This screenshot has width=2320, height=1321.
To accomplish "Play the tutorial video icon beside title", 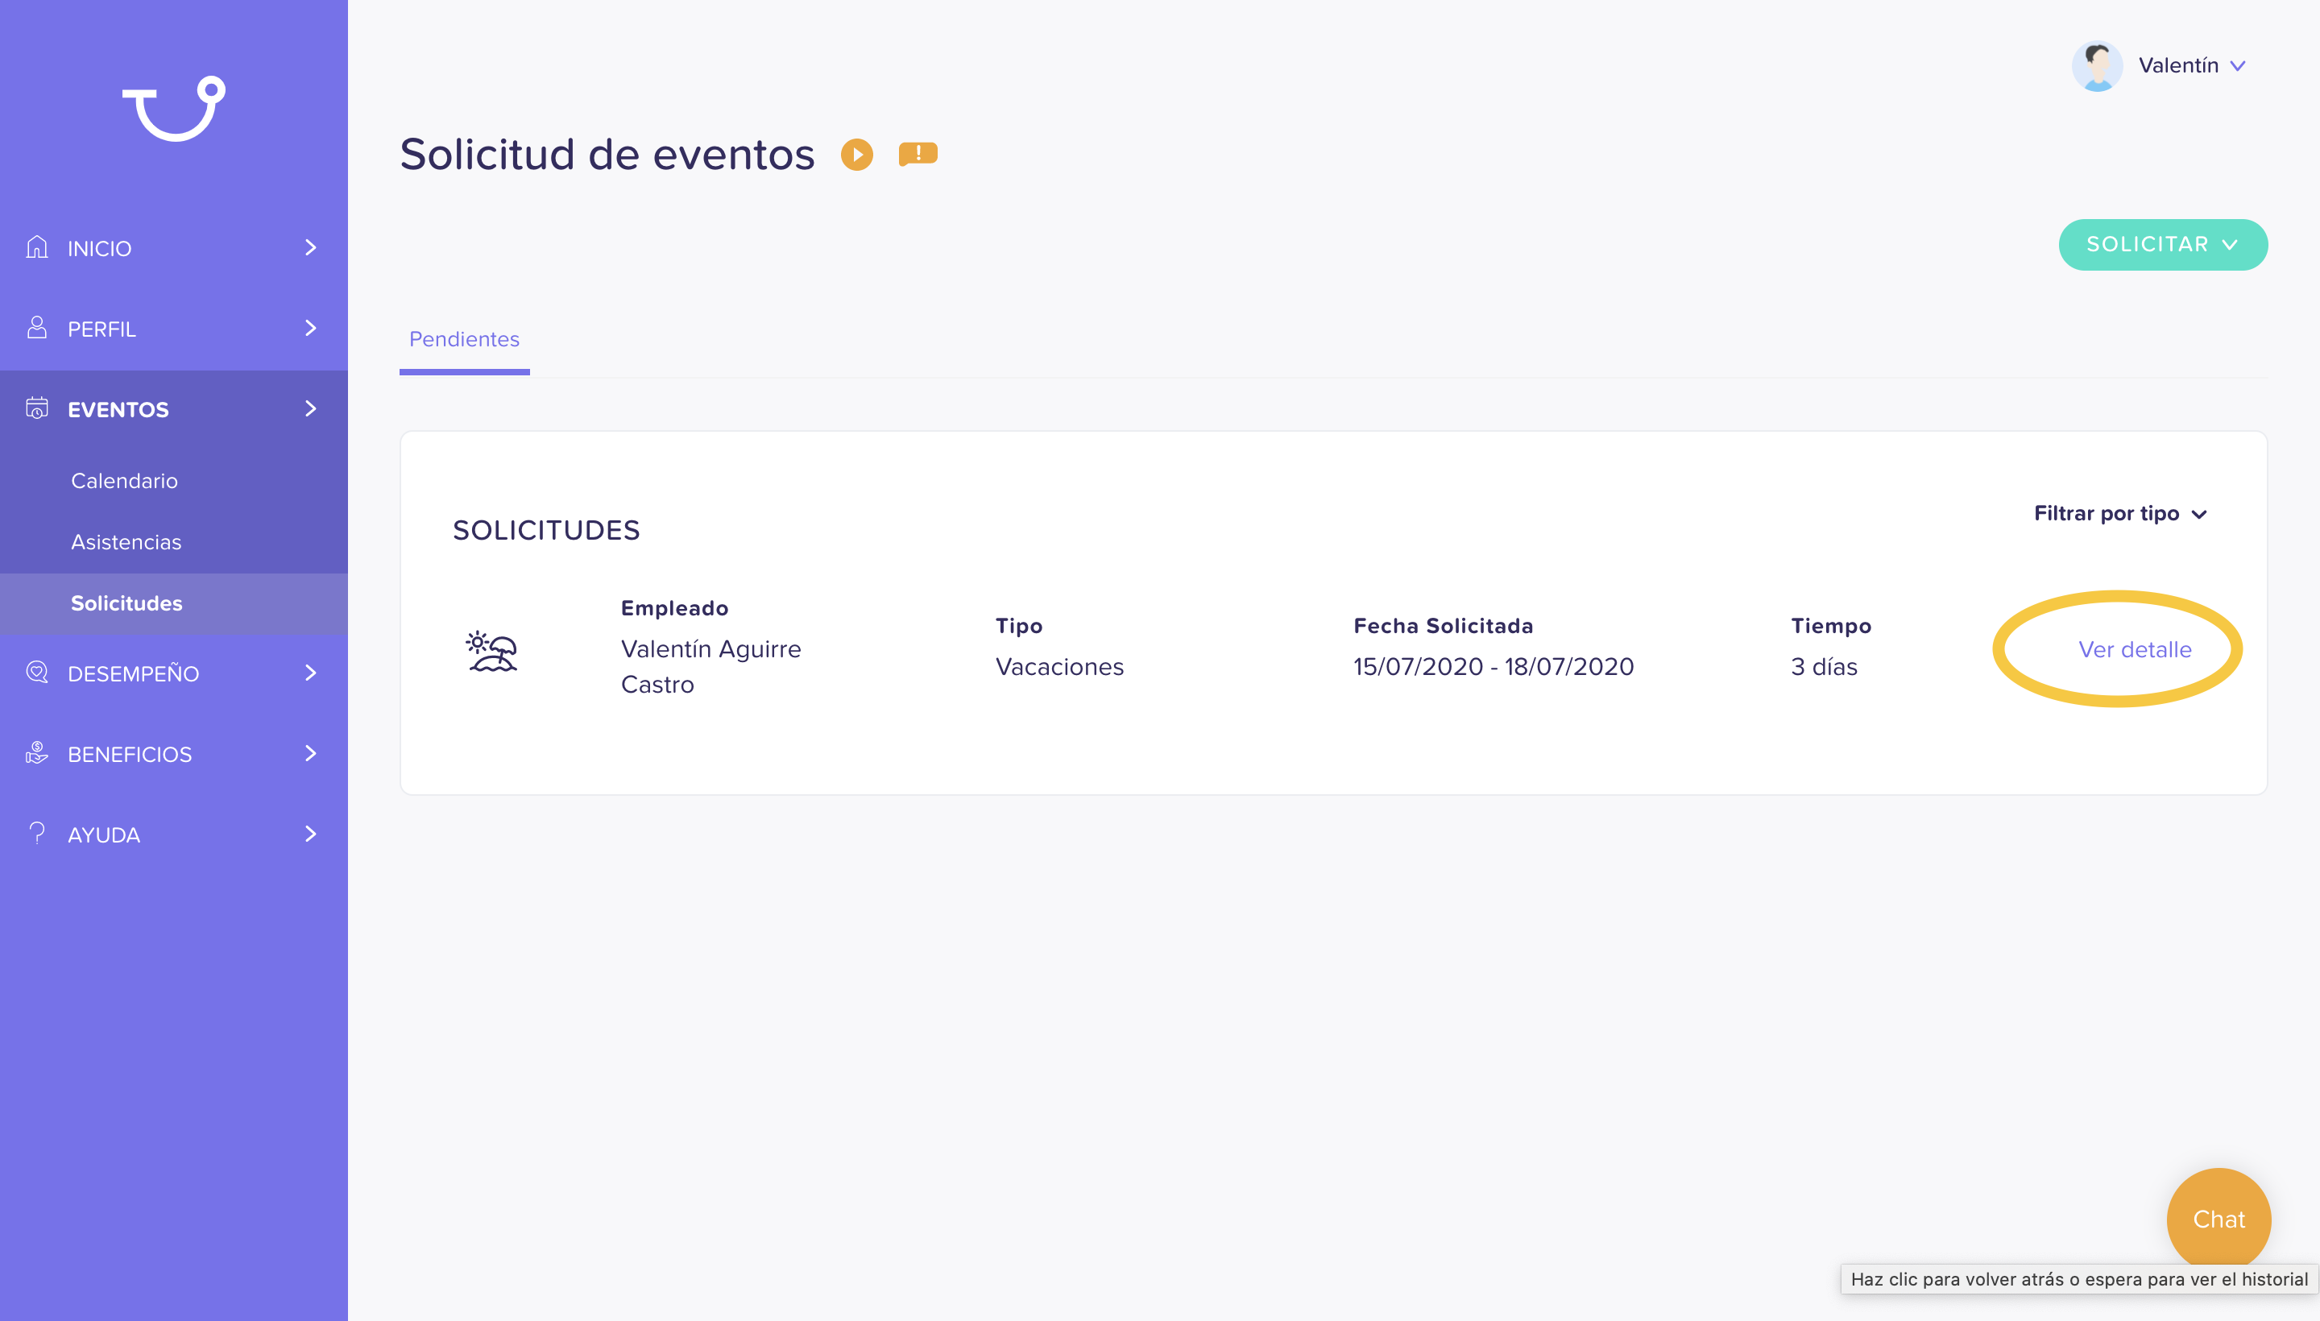I will coord(856,154).
